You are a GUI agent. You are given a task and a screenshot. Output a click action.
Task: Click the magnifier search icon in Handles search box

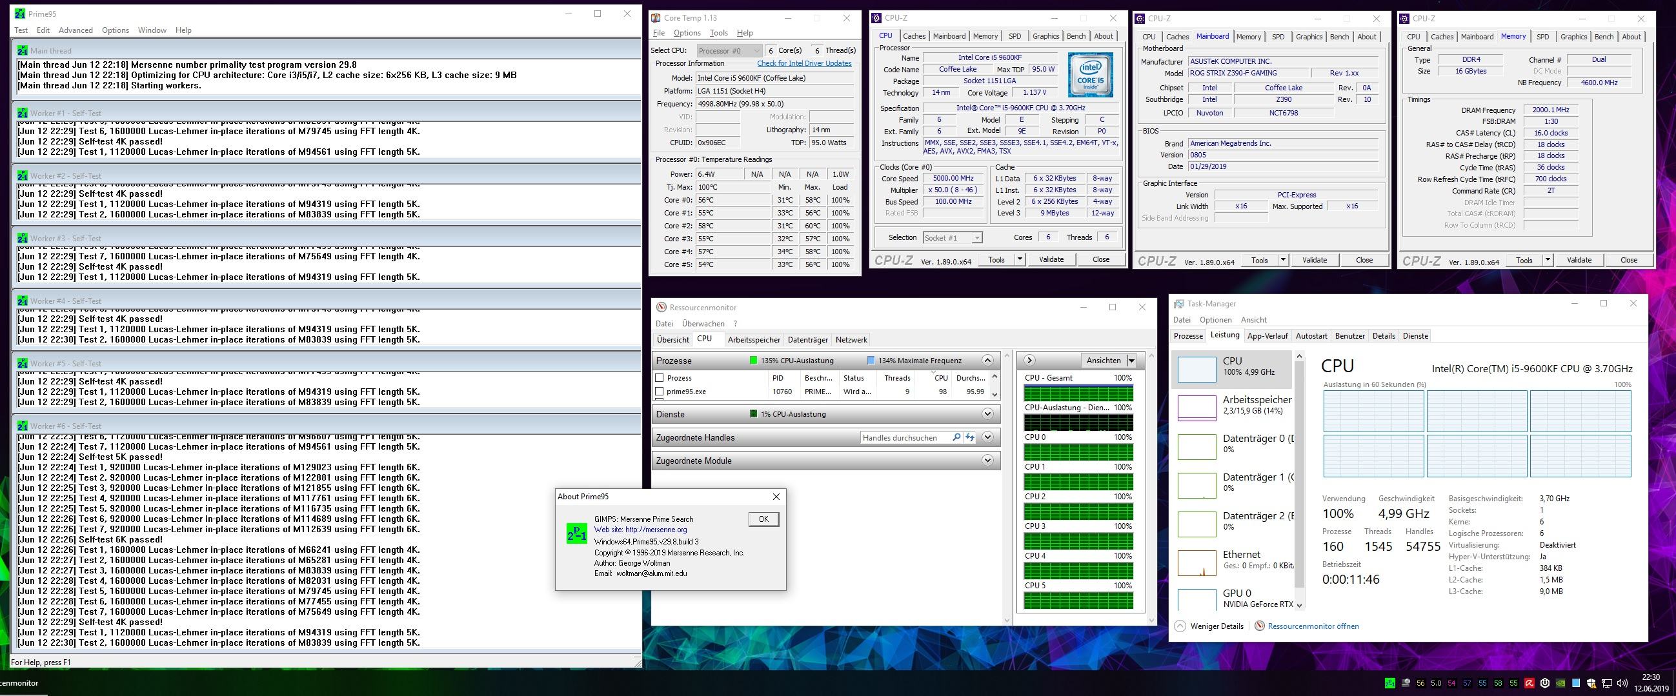(956, 438)
